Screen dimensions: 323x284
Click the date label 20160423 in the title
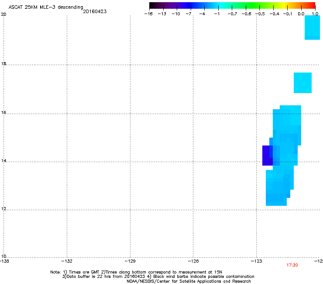pos(95,11)
